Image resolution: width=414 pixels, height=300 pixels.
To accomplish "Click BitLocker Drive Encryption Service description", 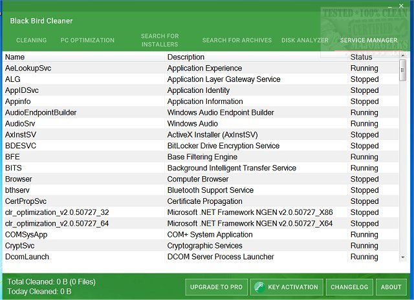I will [x=223, y=146].
